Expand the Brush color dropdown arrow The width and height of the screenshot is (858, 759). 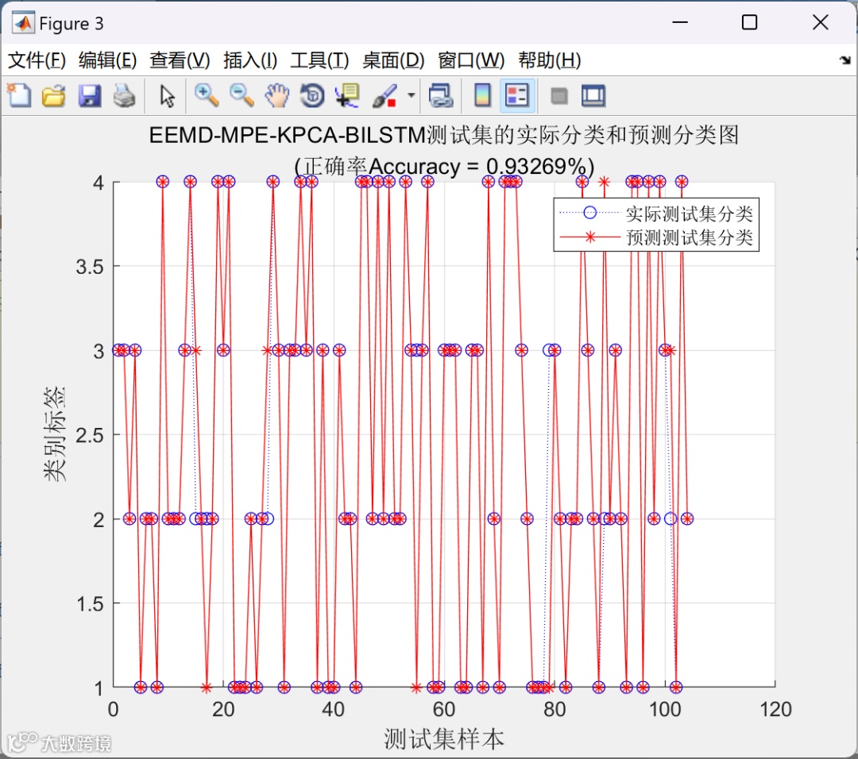(x=411, y=96)
